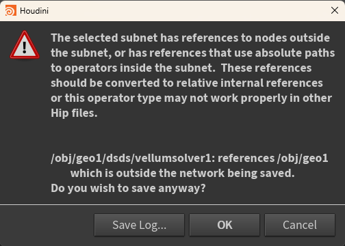Click the 'These references' sentence start

(266, 68)
